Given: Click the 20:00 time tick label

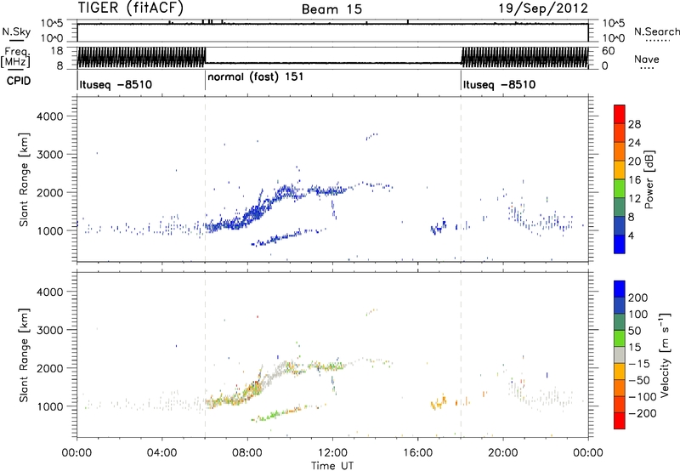Looking at the screenshot, I should (503, 453).
